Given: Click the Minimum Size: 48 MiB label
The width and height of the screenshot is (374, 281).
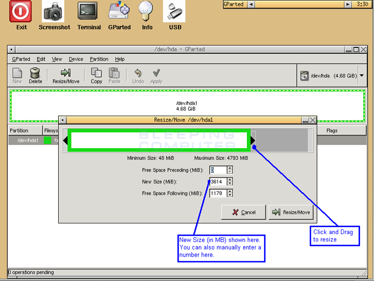Looking at the screenshot, I should tap(151, 158).
